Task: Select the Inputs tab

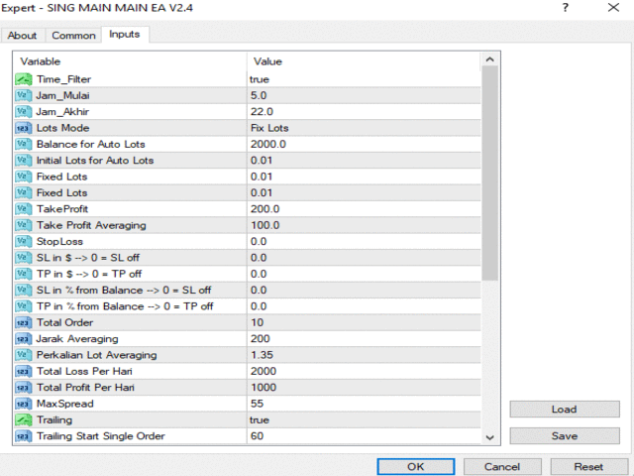Action: 125,35
